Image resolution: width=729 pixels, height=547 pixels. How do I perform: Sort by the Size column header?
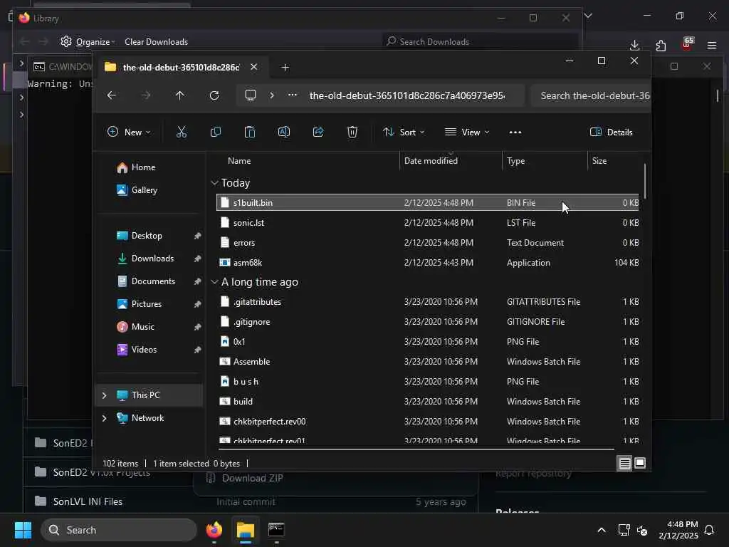[x=599, y=161]
